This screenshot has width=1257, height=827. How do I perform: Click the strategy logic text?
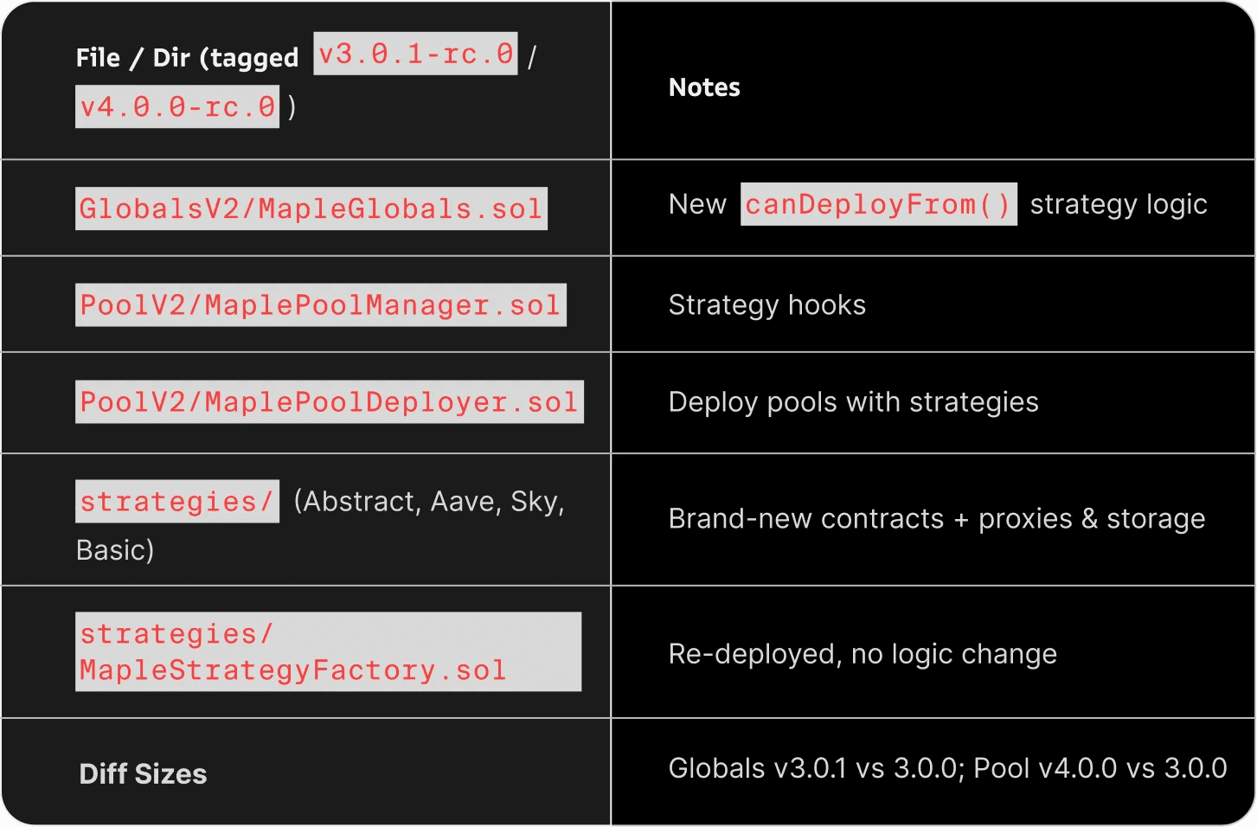click(1119, 205)
